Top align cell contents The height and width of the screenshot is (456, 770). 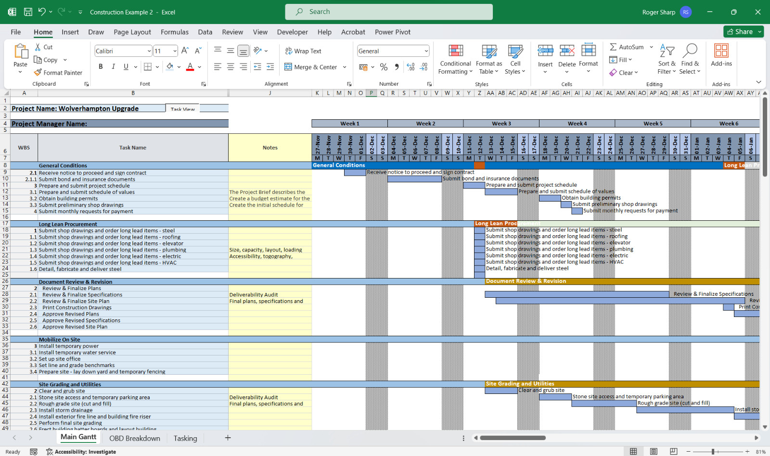(218, 51)
